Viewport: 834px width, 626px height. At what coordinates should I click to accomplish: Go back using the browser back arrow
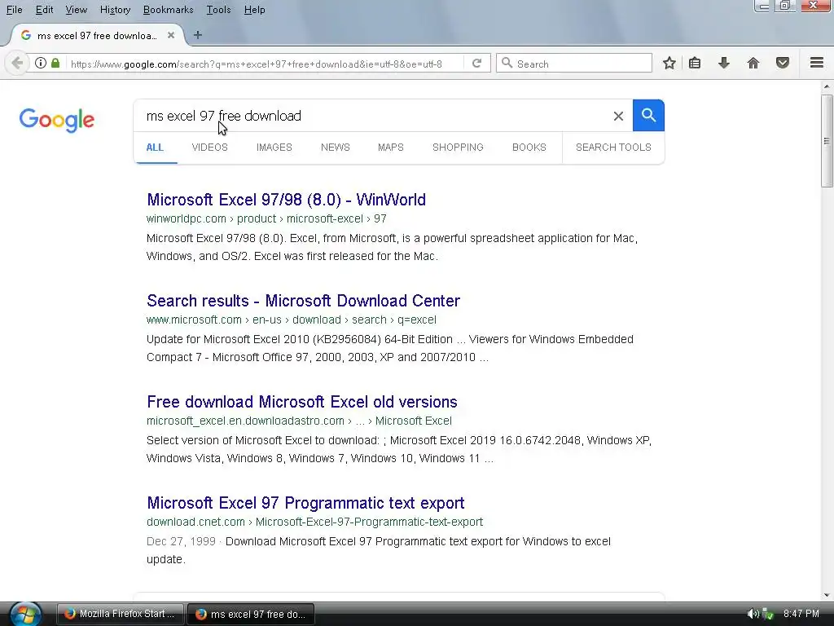17,63
